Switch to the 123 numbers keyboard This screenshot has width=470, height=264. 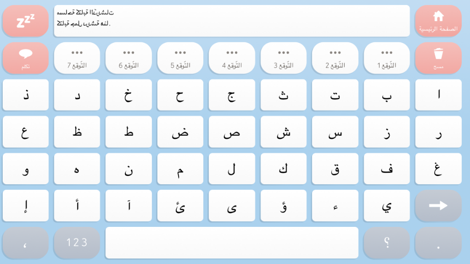coord(77,243)
